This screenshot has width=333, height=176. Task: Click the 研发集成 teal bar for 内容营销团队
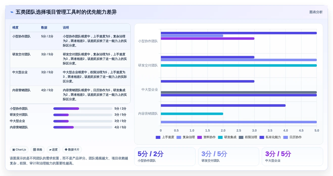pyautogui.click(x=192, y=114)
